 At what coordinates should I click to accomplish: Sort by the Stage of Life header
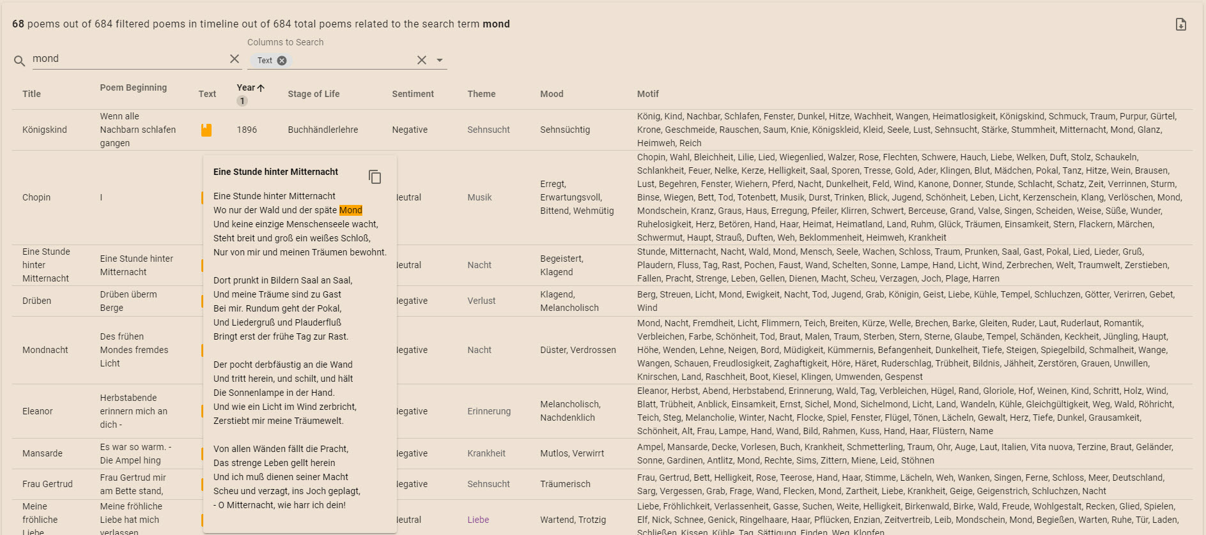pos(313,94)
